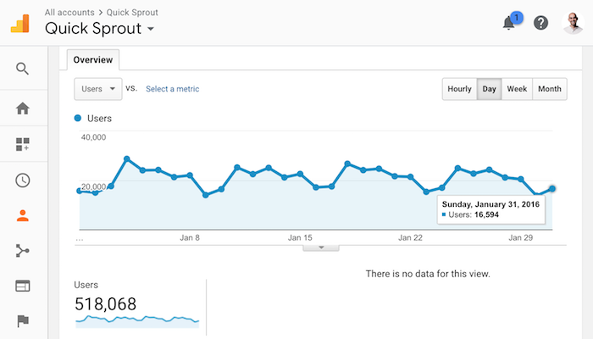
Task: Switch chart granularity to Month
Action: pos(550,89)
